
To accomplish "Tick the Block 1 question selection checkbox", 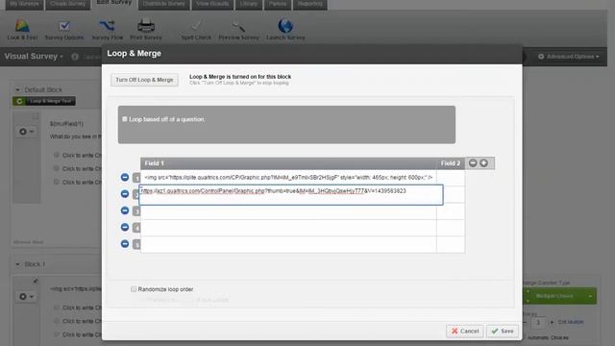I will click(x=36, y=281).
